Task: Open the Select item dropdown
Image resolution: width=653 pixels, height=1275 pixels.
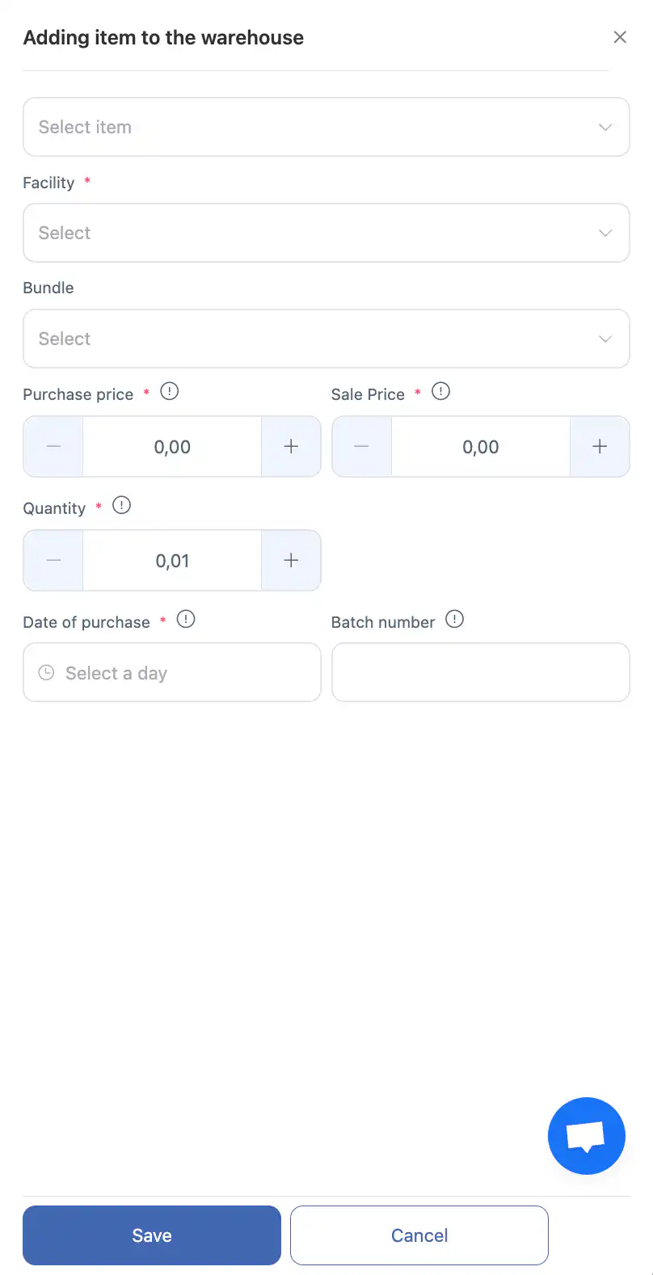Action: pyautogui.click(x=326, y=127)
